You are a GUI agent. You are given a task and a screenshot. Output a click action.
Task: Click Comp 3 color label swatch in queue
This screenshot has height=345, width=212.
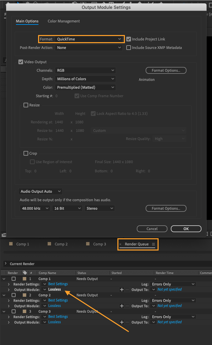25,311
